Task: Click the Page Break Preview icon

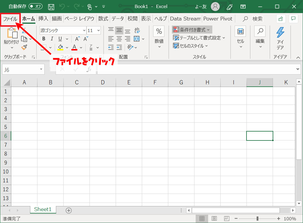Action: [227, 218]
